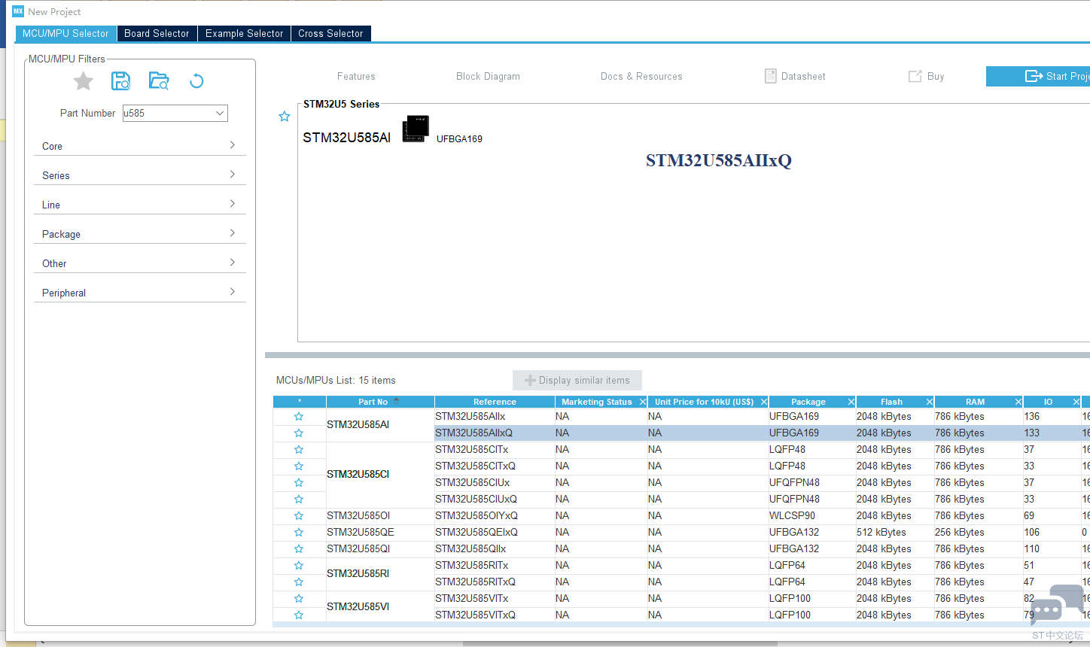Toggle favorite star for STM32U585CIUx row
The image size is (1090, 647).
click(x=299, y=483)
